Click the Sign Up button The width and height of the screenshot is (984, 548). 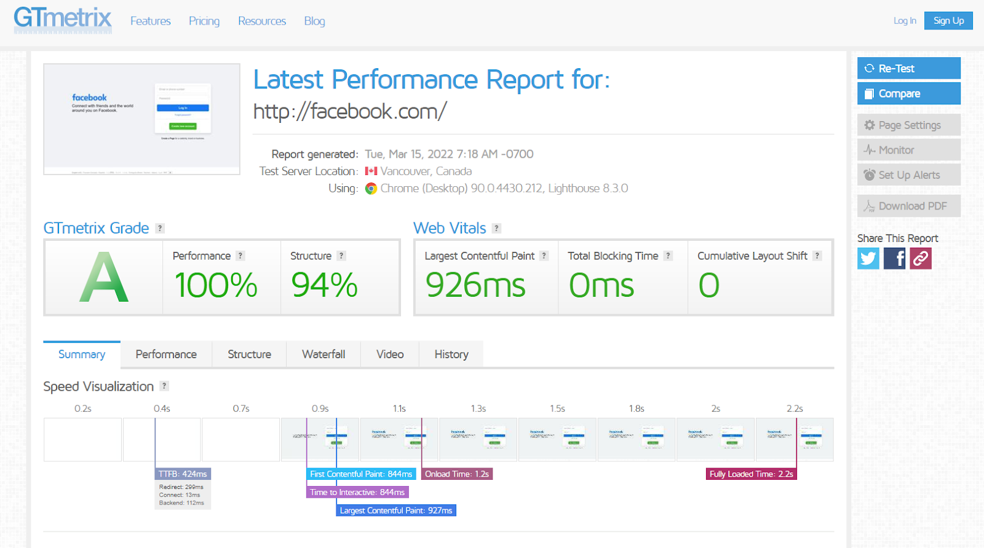(948, 20)
